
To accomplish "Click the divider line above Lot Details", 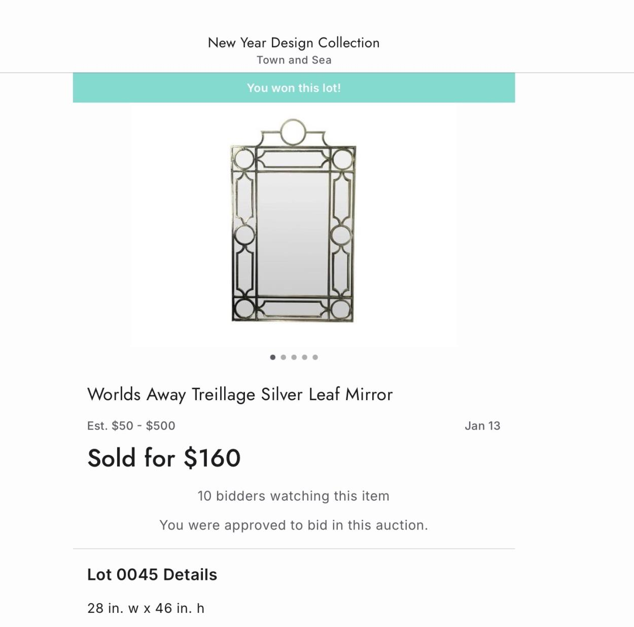I will click(294, 548).
